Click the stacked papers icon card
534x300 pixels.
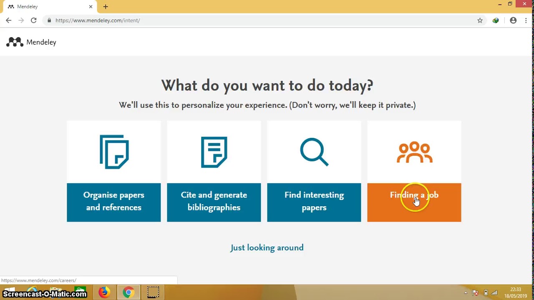click(x=114, y=152)
